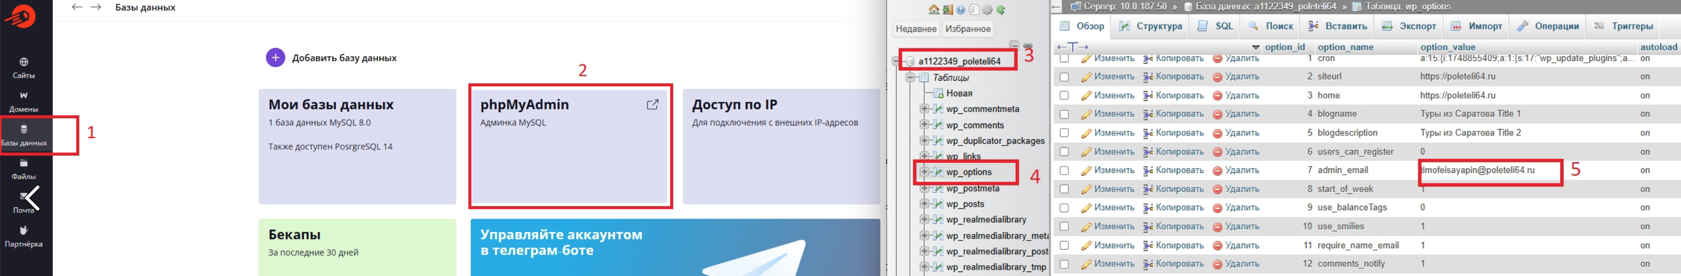Expand wp_commentmeta table node
1681x276 pixels.
[924, 109]
